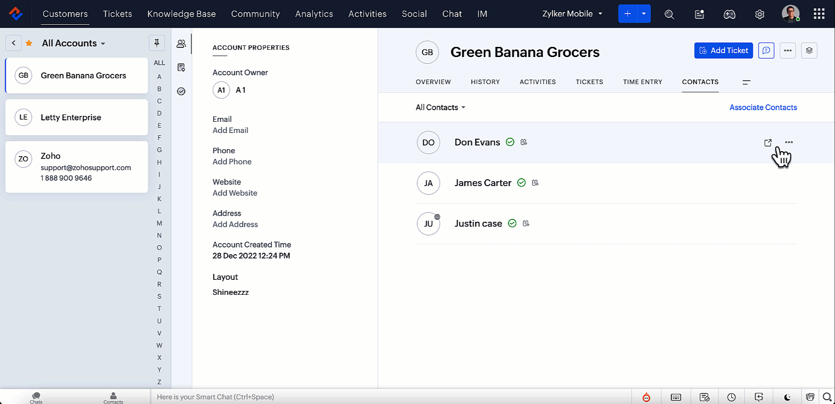Image resolution: width=835 pixels, height=404 pixels.
Task: Click the conversation bubble icon near Add Ticket
Action: (x=766, y=50)
